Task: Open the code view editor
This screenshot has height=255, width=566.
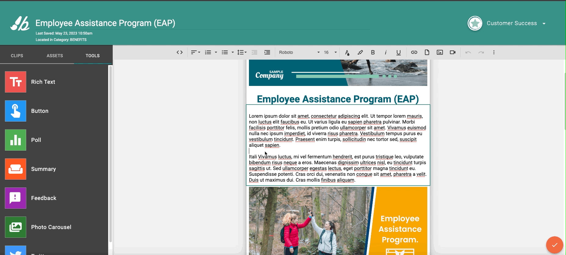Action: pyautogui.click(x=180, y=52)
